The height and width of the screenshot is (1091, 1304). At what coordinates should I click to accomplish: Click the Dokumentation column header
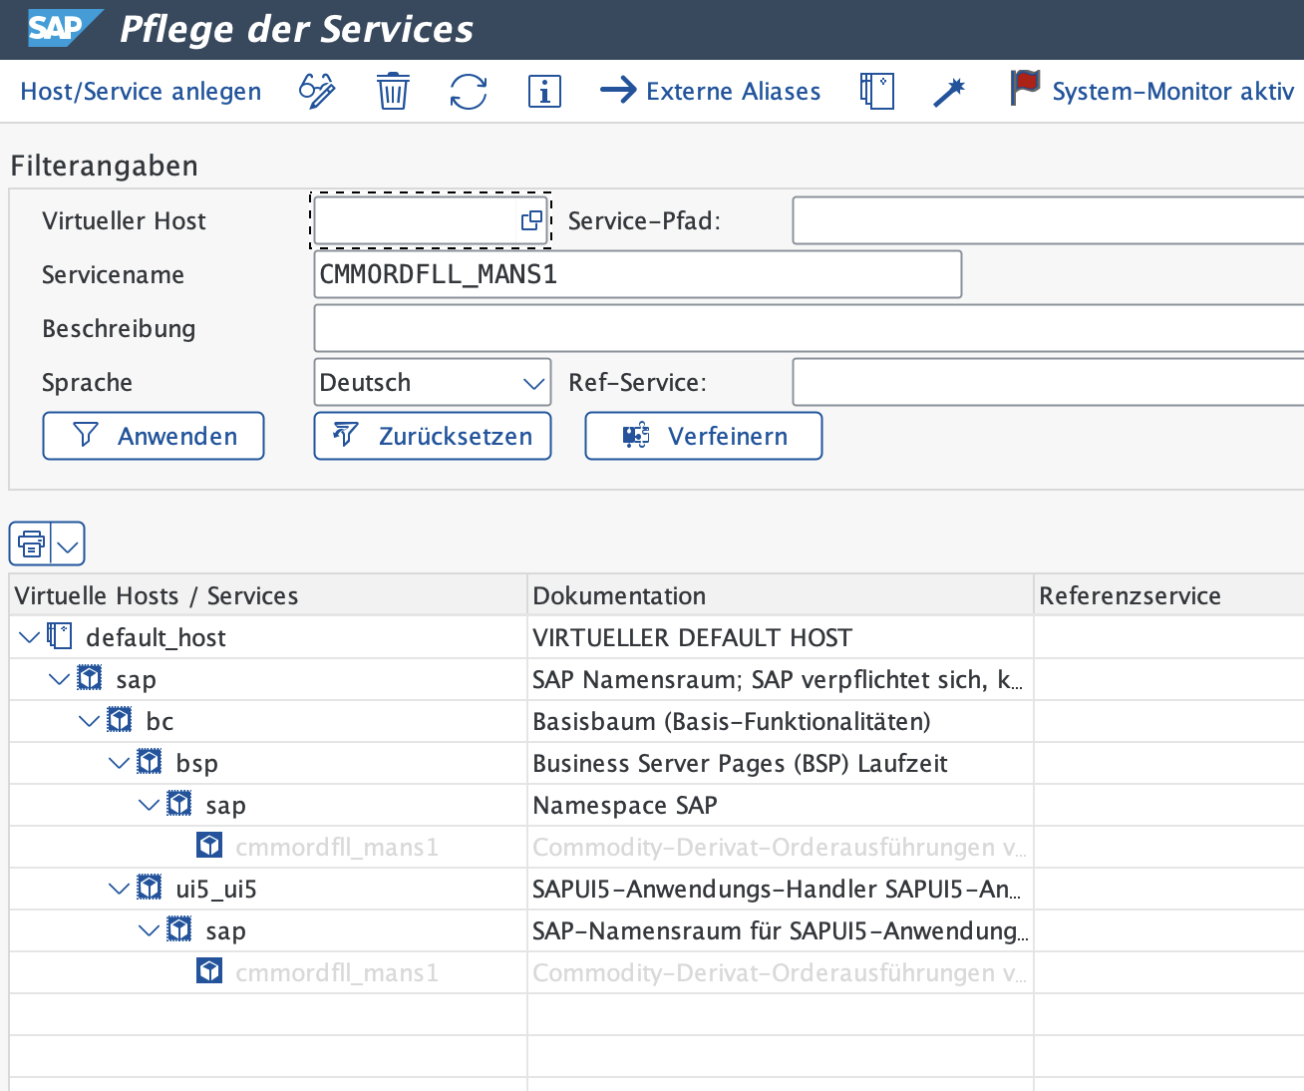pos(781,595)
